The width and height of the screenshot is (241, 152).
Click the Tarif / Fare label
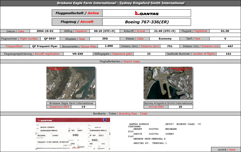[193, 39]
